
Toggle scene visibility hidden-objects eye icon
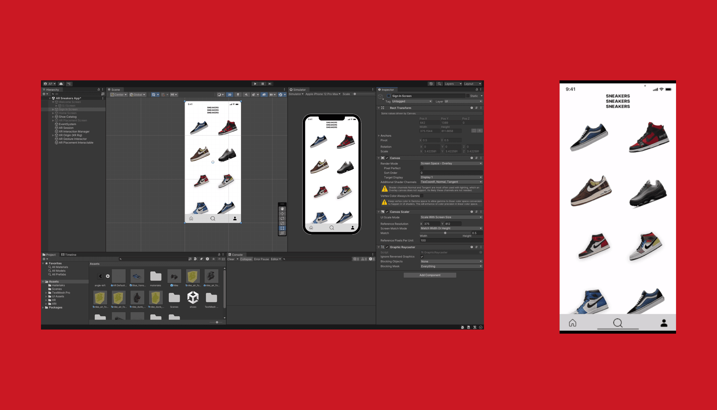click(x=264, y=95)
